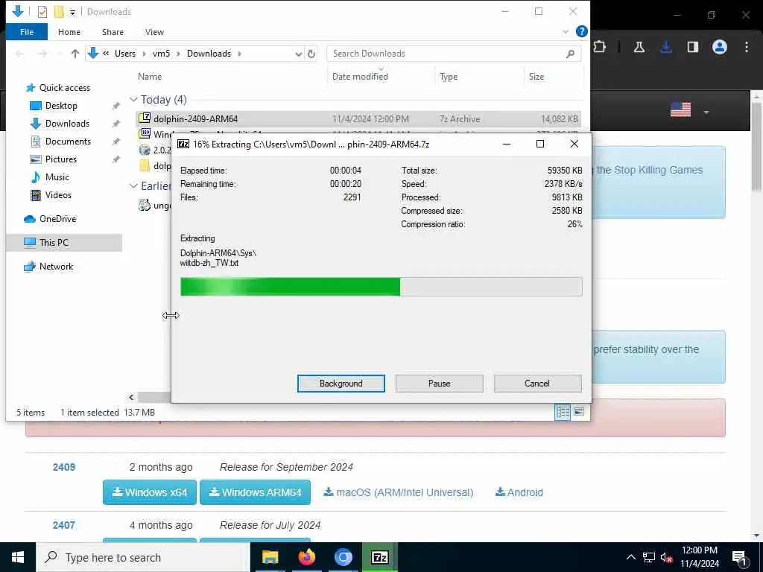Screen dimensions: 763x572
Task: Click the green extraction progress bar
Action: point(381,287)
